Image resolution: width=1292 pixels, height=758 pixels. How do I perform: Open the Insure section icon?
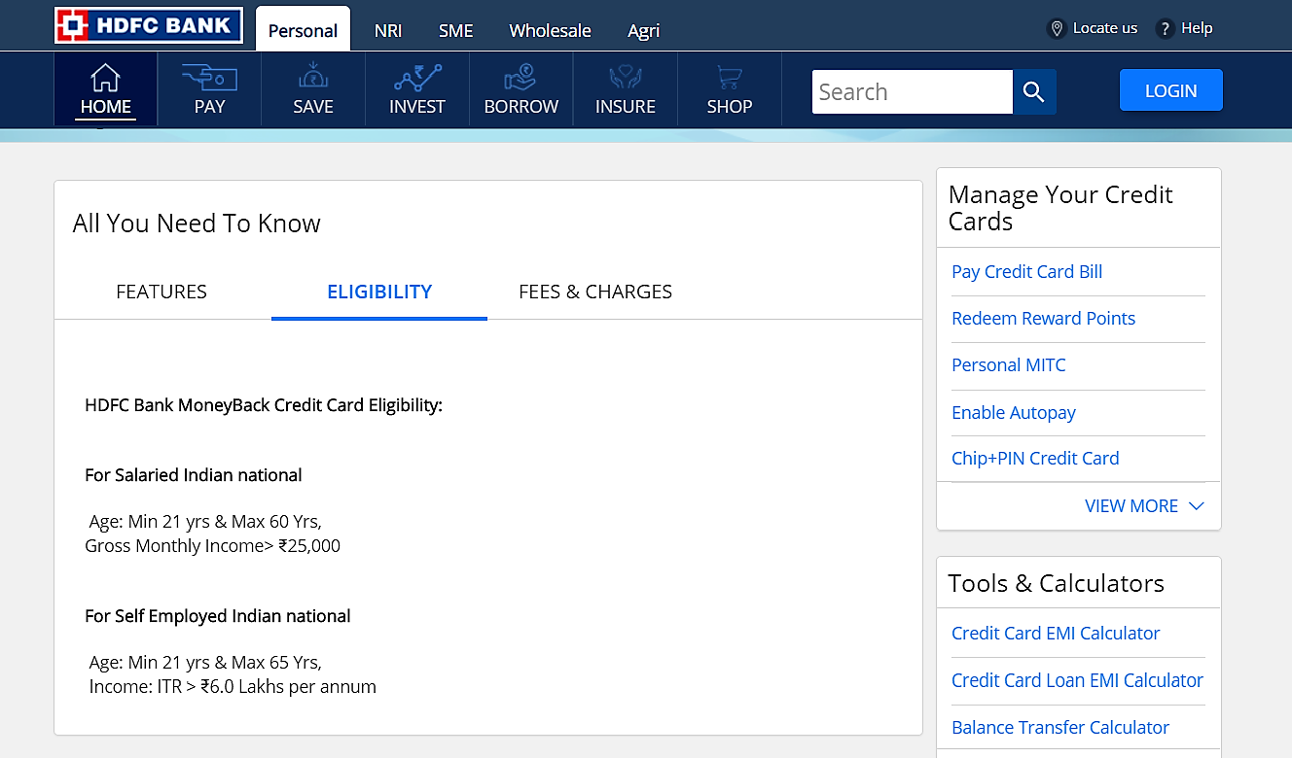(625, 78)
